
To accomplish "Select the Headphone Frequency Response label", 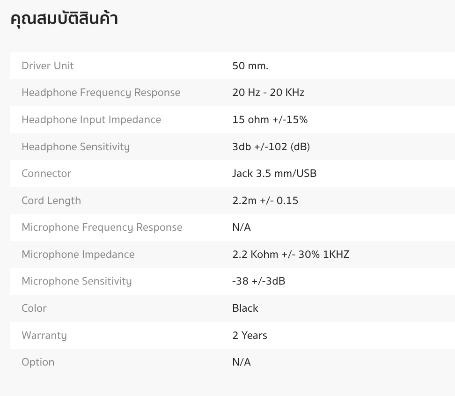I will click(101, 93).
